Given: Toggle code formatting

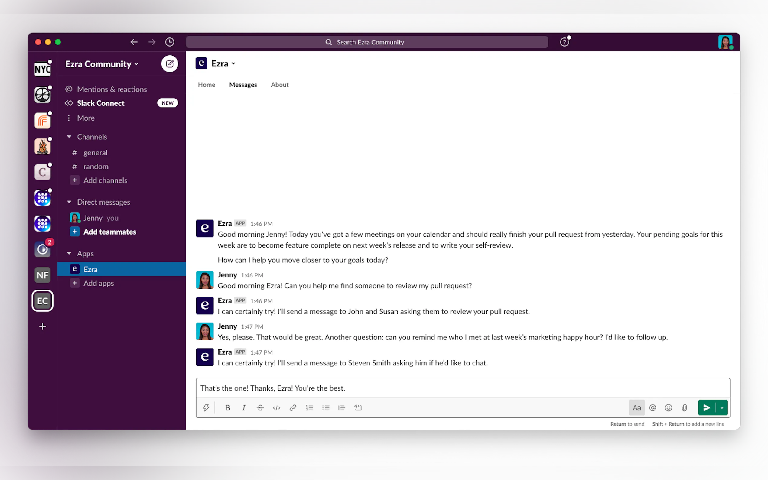Looking at the screenshot, I should click(x=276, y=408).
